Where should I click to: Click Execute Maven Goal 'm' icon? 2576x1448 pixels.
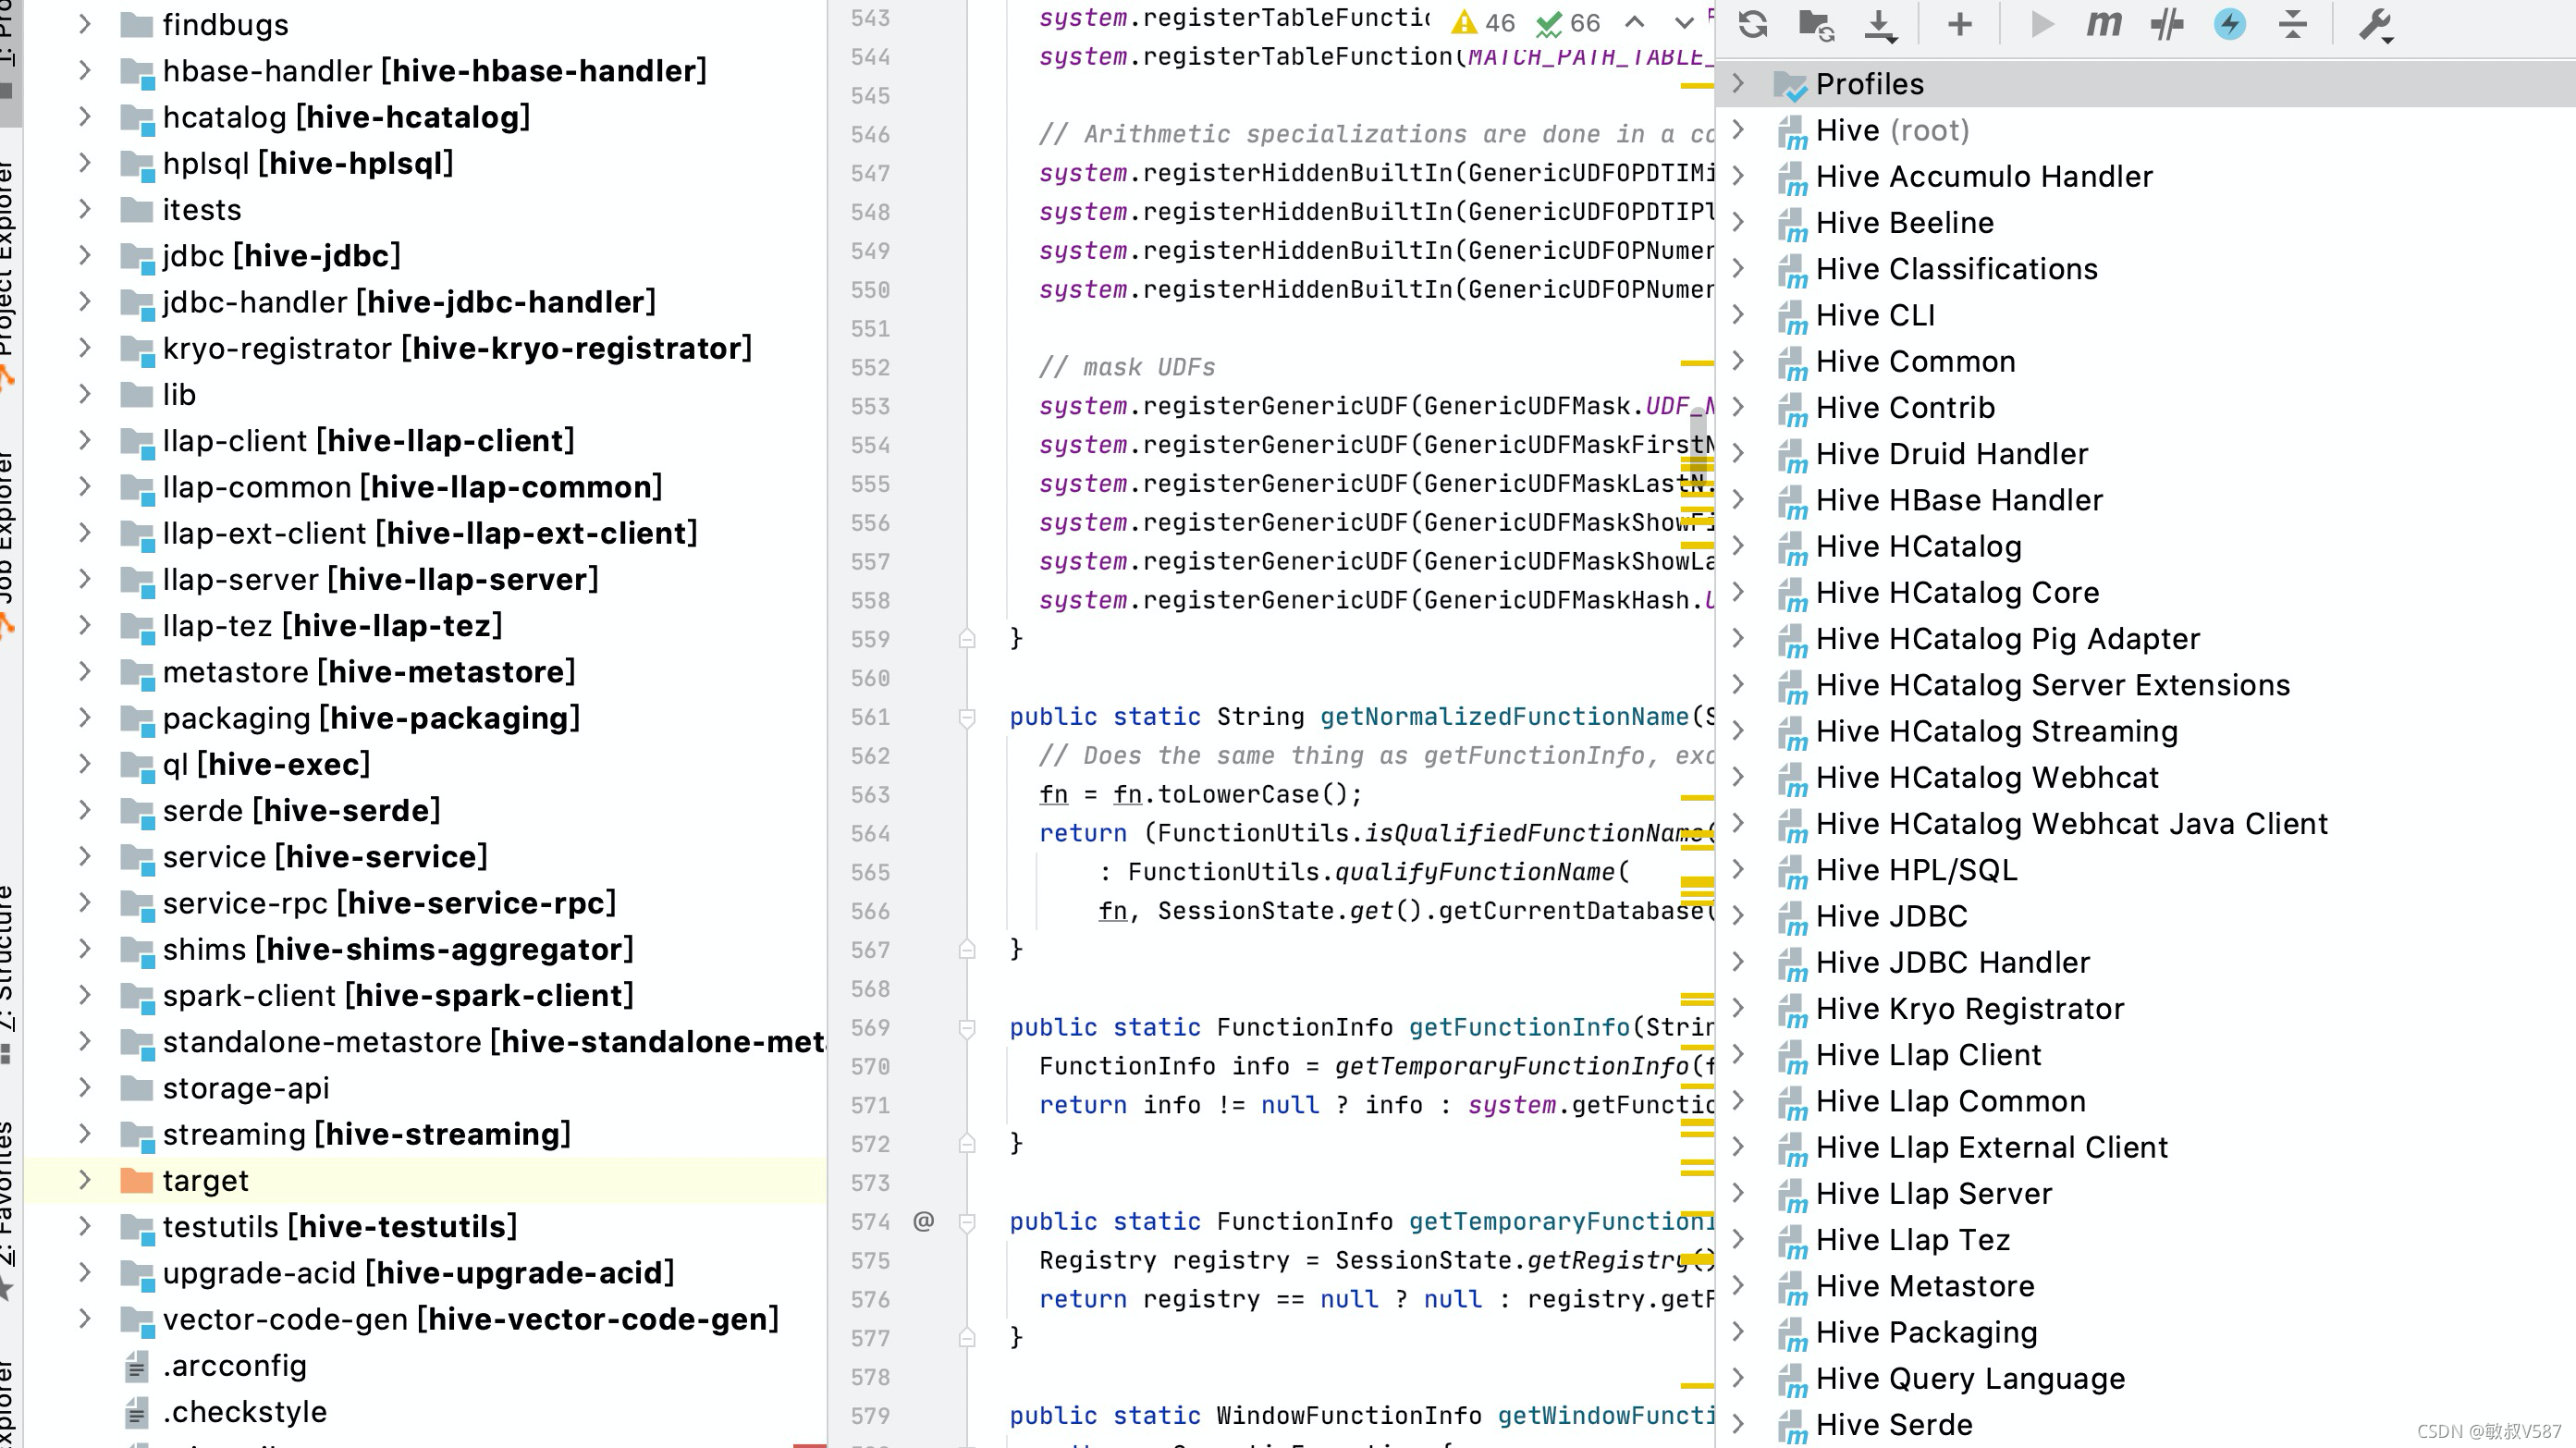tap(2103, 24)
